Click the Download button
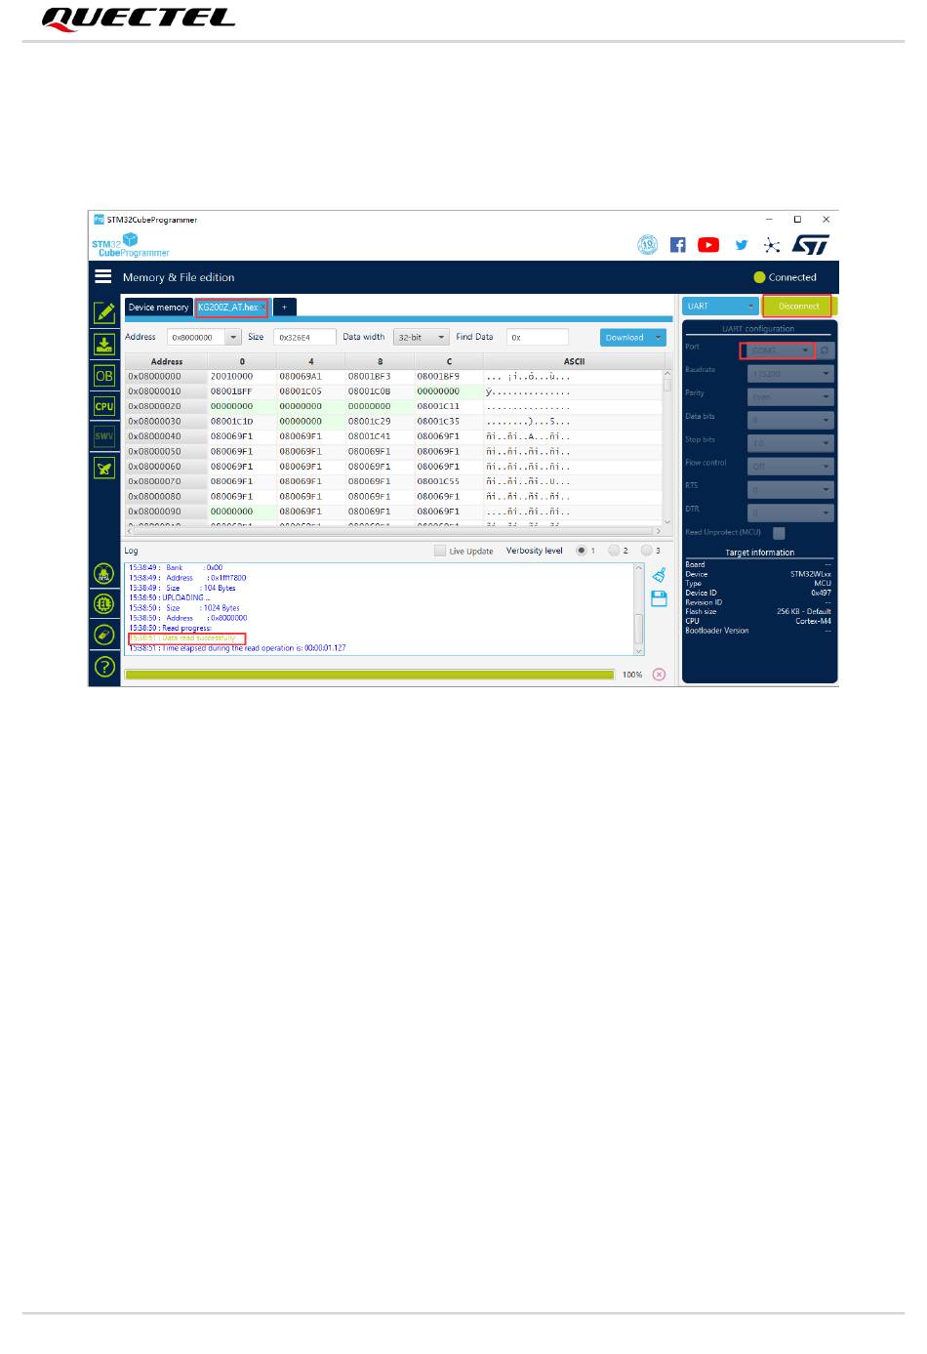The height and width of the screenshot is (1354, 927). click(625, 338)
